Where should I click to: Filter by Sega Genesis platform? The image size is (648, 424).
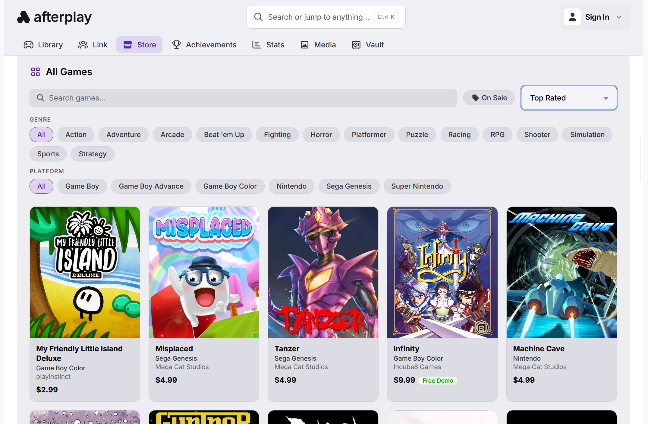tap(349, 186)
